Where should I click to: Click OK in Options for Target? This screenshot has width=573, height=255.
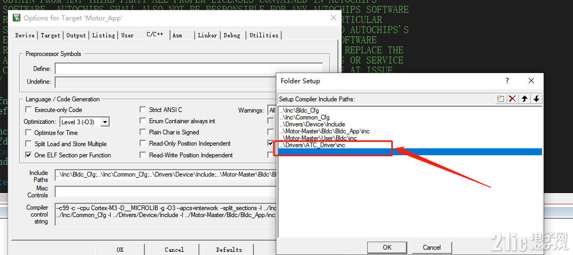click(120, 250)
